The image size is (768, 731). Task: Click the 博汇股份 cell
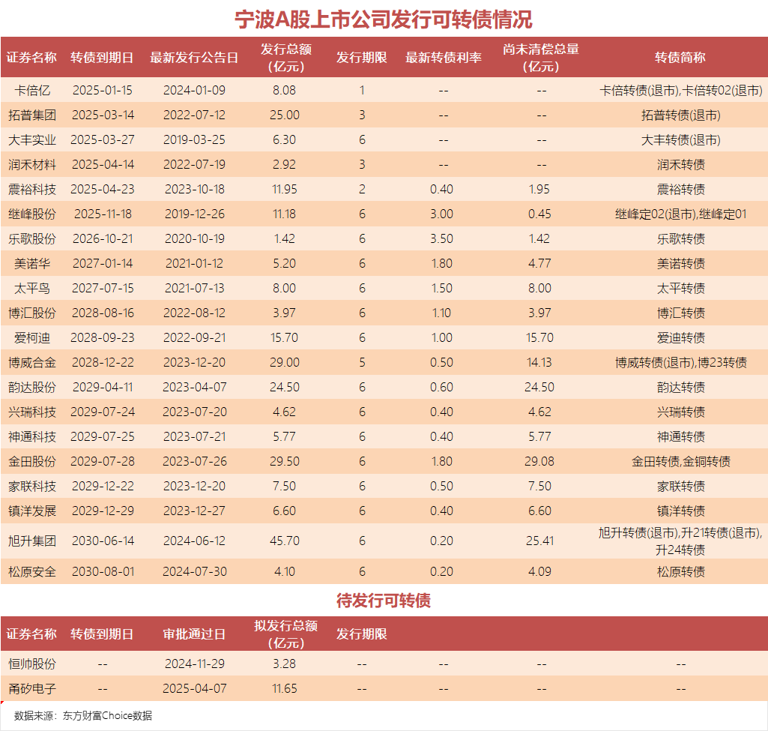(x=31, y=313)
